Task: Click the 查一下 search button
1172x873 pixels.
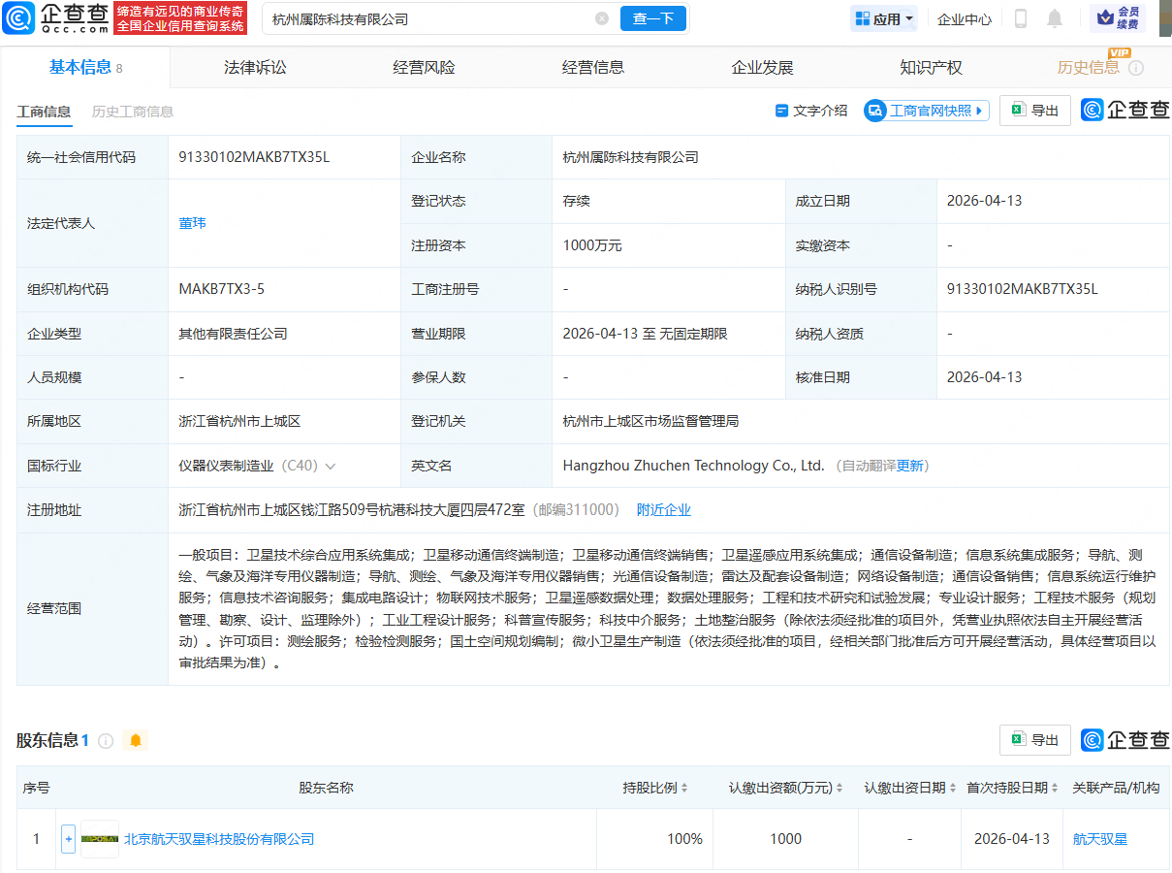Action: point(652,18)
